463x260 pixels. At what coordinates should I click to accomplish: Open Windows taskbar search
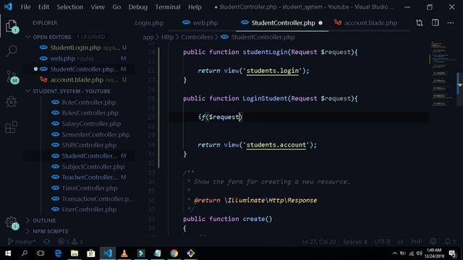pyautogui.click(x=25, y=253)
